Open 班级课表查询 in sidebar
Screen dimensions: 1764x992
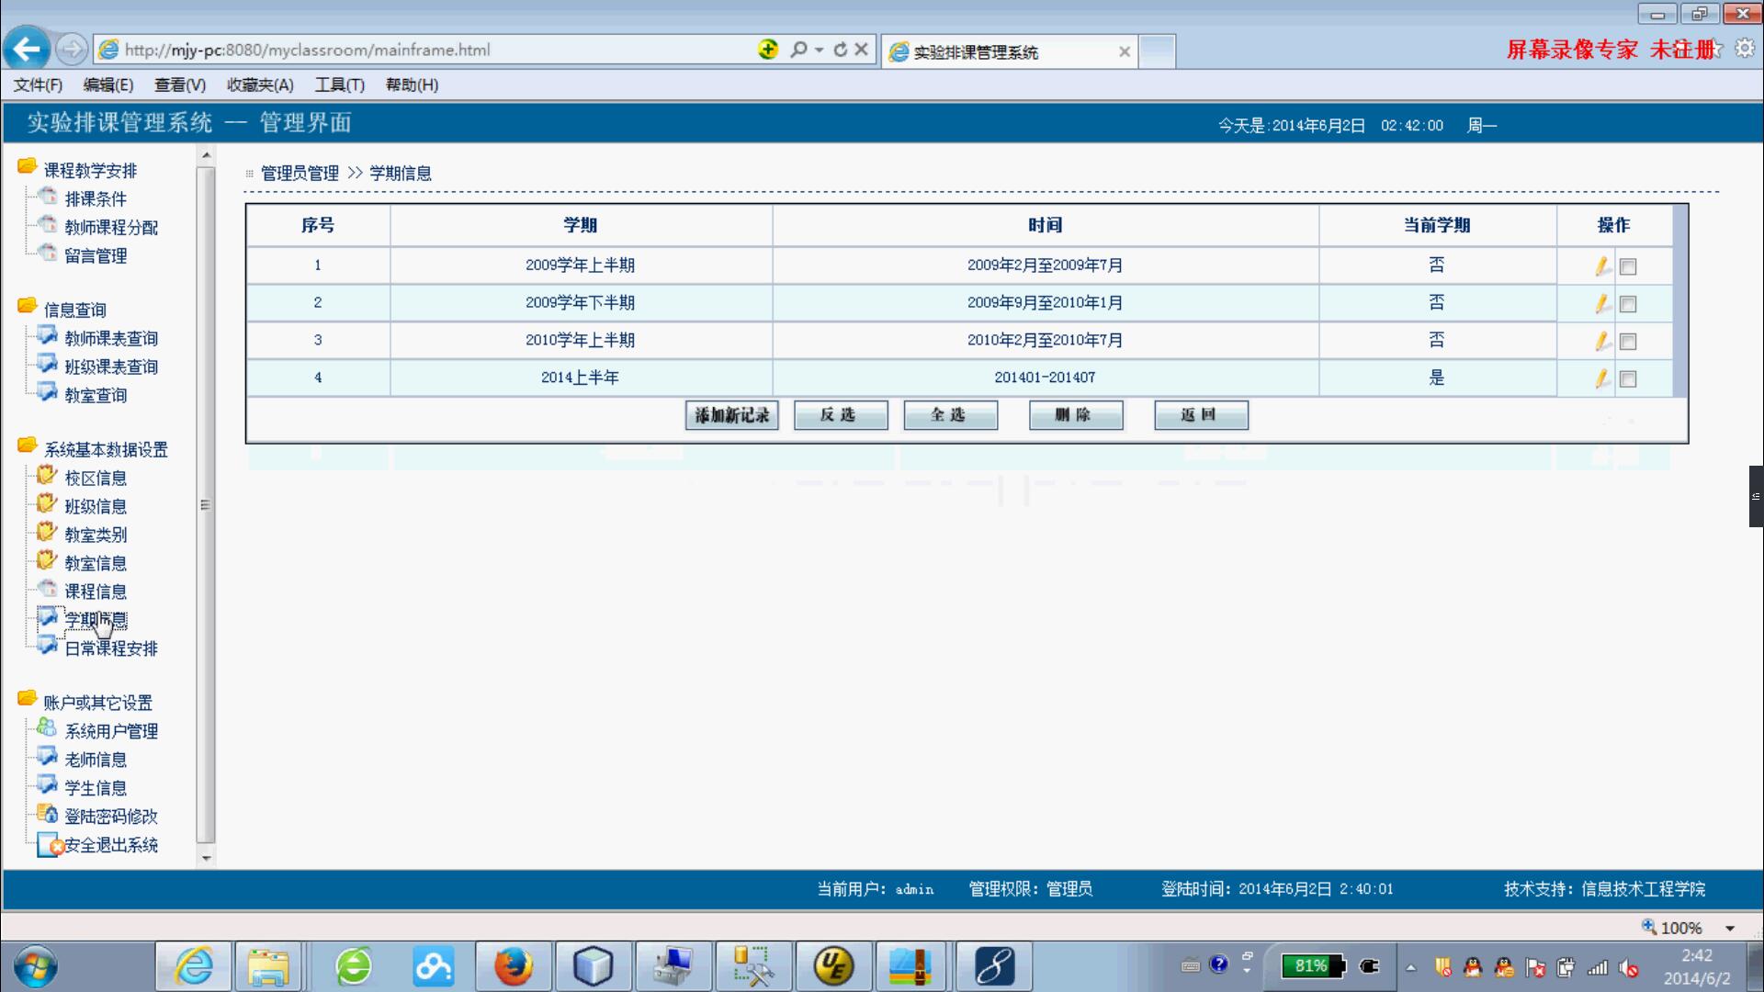coord(111,367)
